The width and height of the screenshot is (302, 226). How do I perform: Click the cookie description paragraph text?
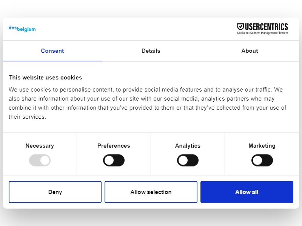pyautogui.click(x=148, y=103)
